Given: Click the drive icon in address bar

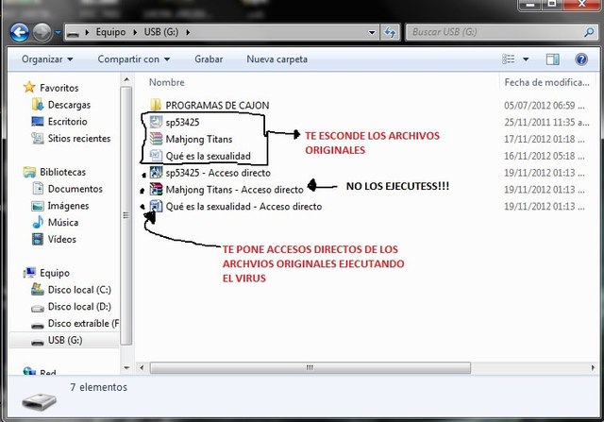Looking at the screenshot, I should [x=73, y=33].
